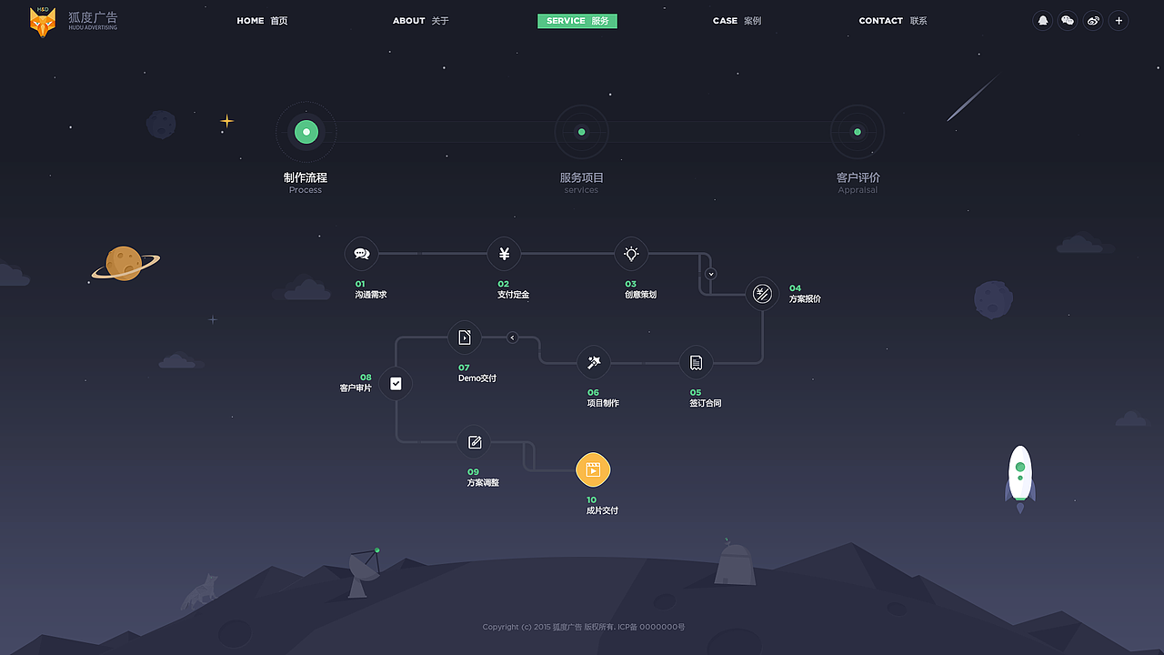Switch to the 服务项目 tab label
Viewport: 1164px width, 655px height.
(582, 178)
